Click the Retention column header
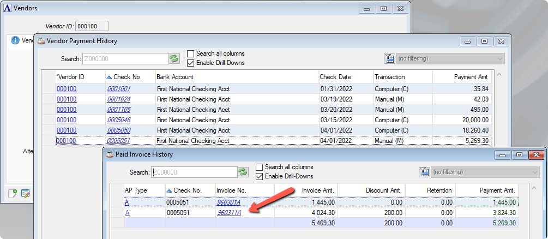548x239 pixels. click(x=430, y=190)
